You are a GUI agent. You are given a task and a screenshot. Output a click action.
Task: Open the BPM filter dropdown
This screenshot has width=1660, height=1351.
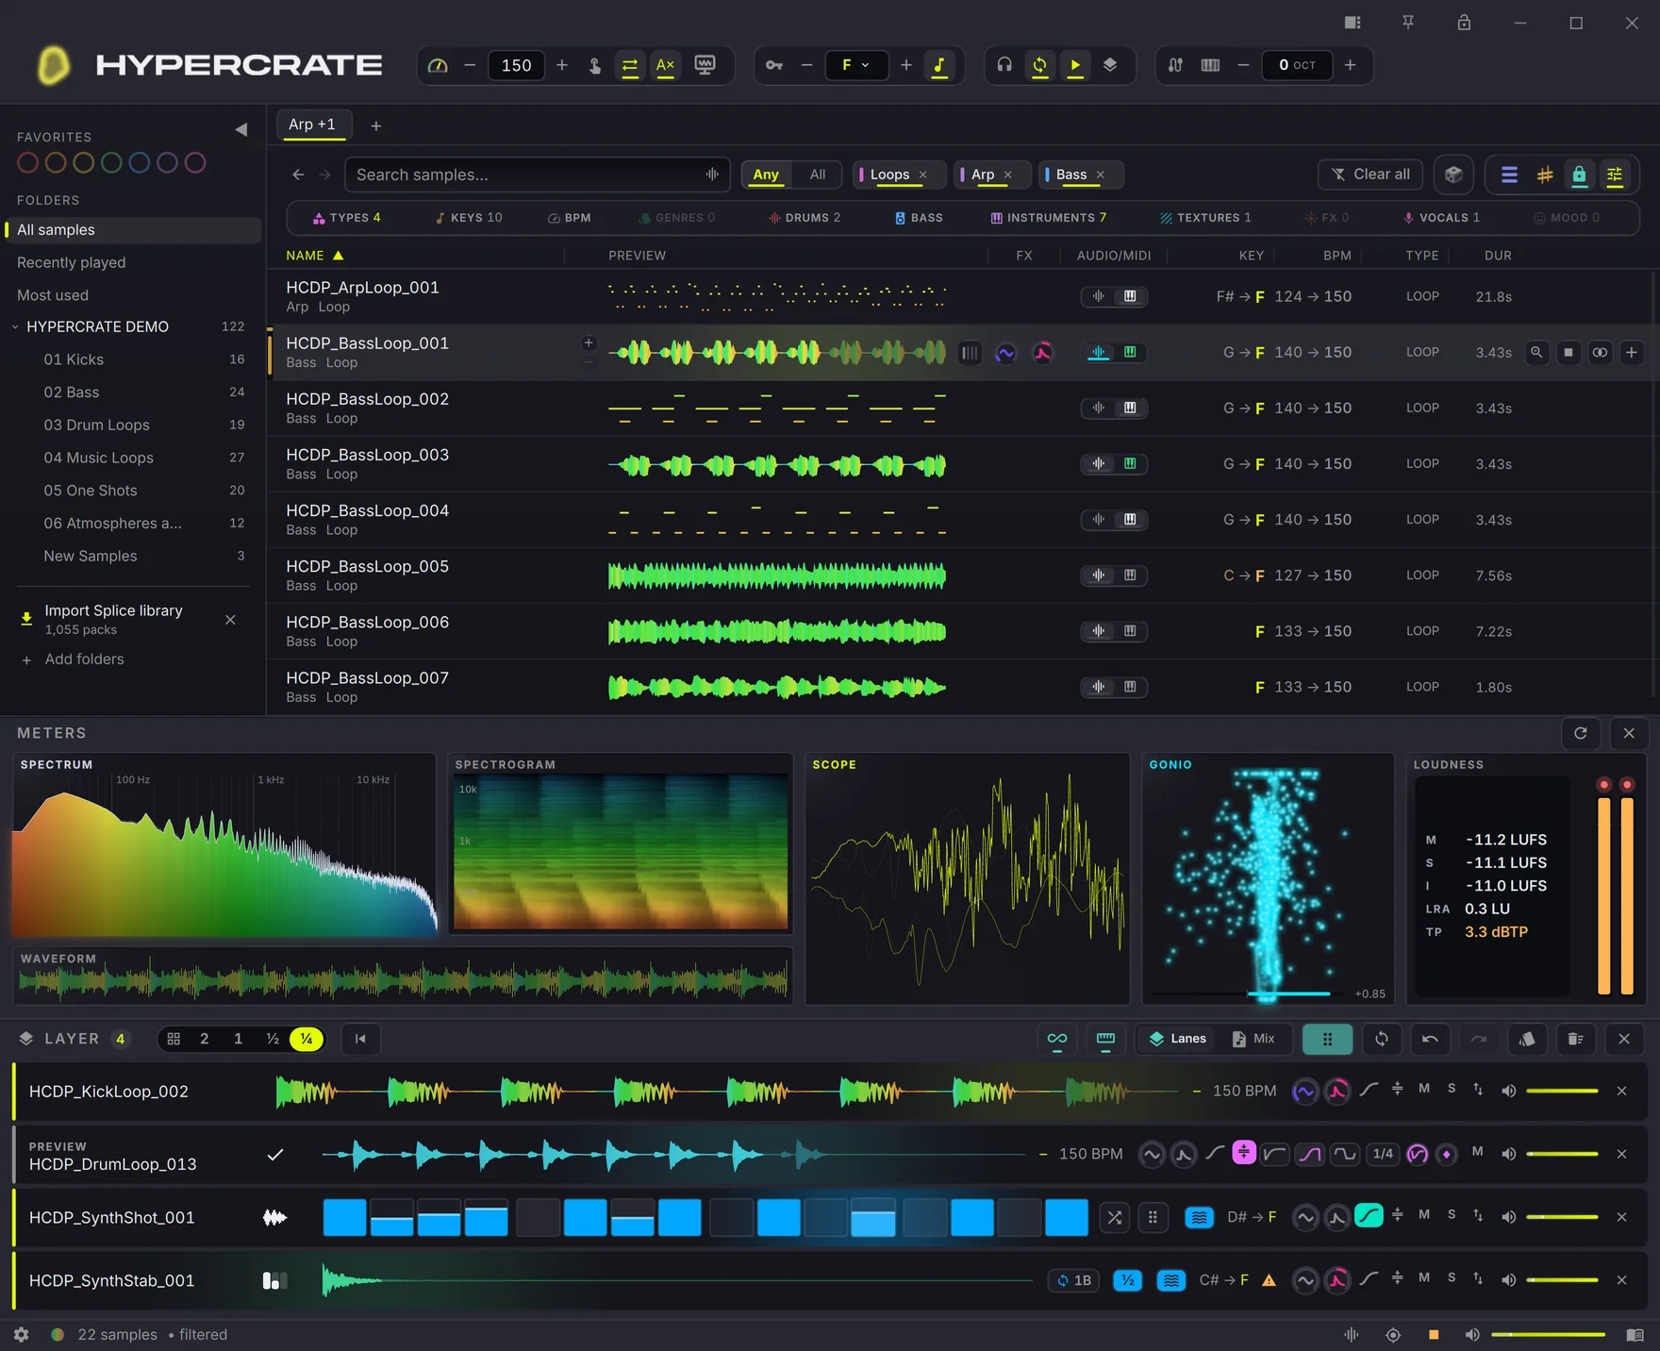click(570, 218)
